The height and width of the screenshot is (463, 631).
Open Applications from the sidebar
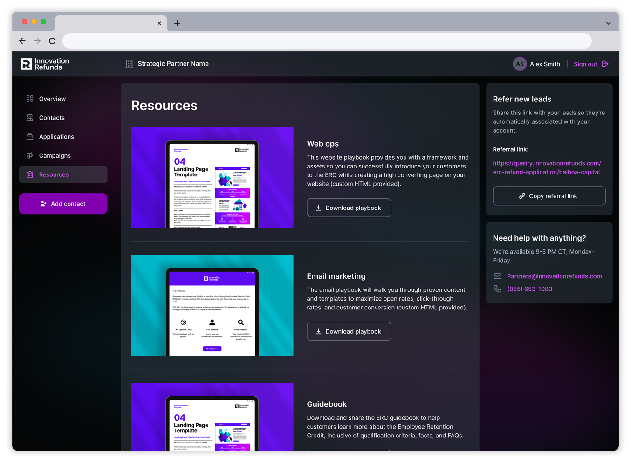tap(56, 137)
